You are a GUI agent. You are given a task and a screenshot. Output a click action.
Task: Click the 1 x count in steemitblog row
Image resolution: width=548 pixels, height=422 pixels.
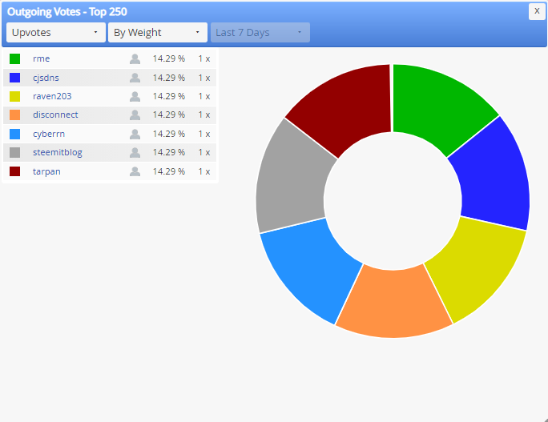coord(204,152)
